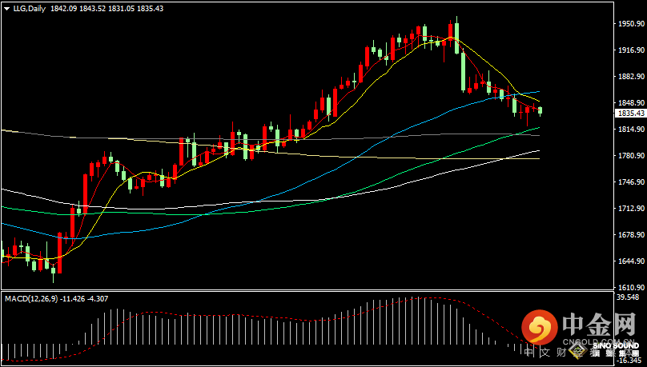Click the 1814.90 price axis label
Image resolution: width=647 pixels, height=367 pixels.
click(x=631, y=130)
